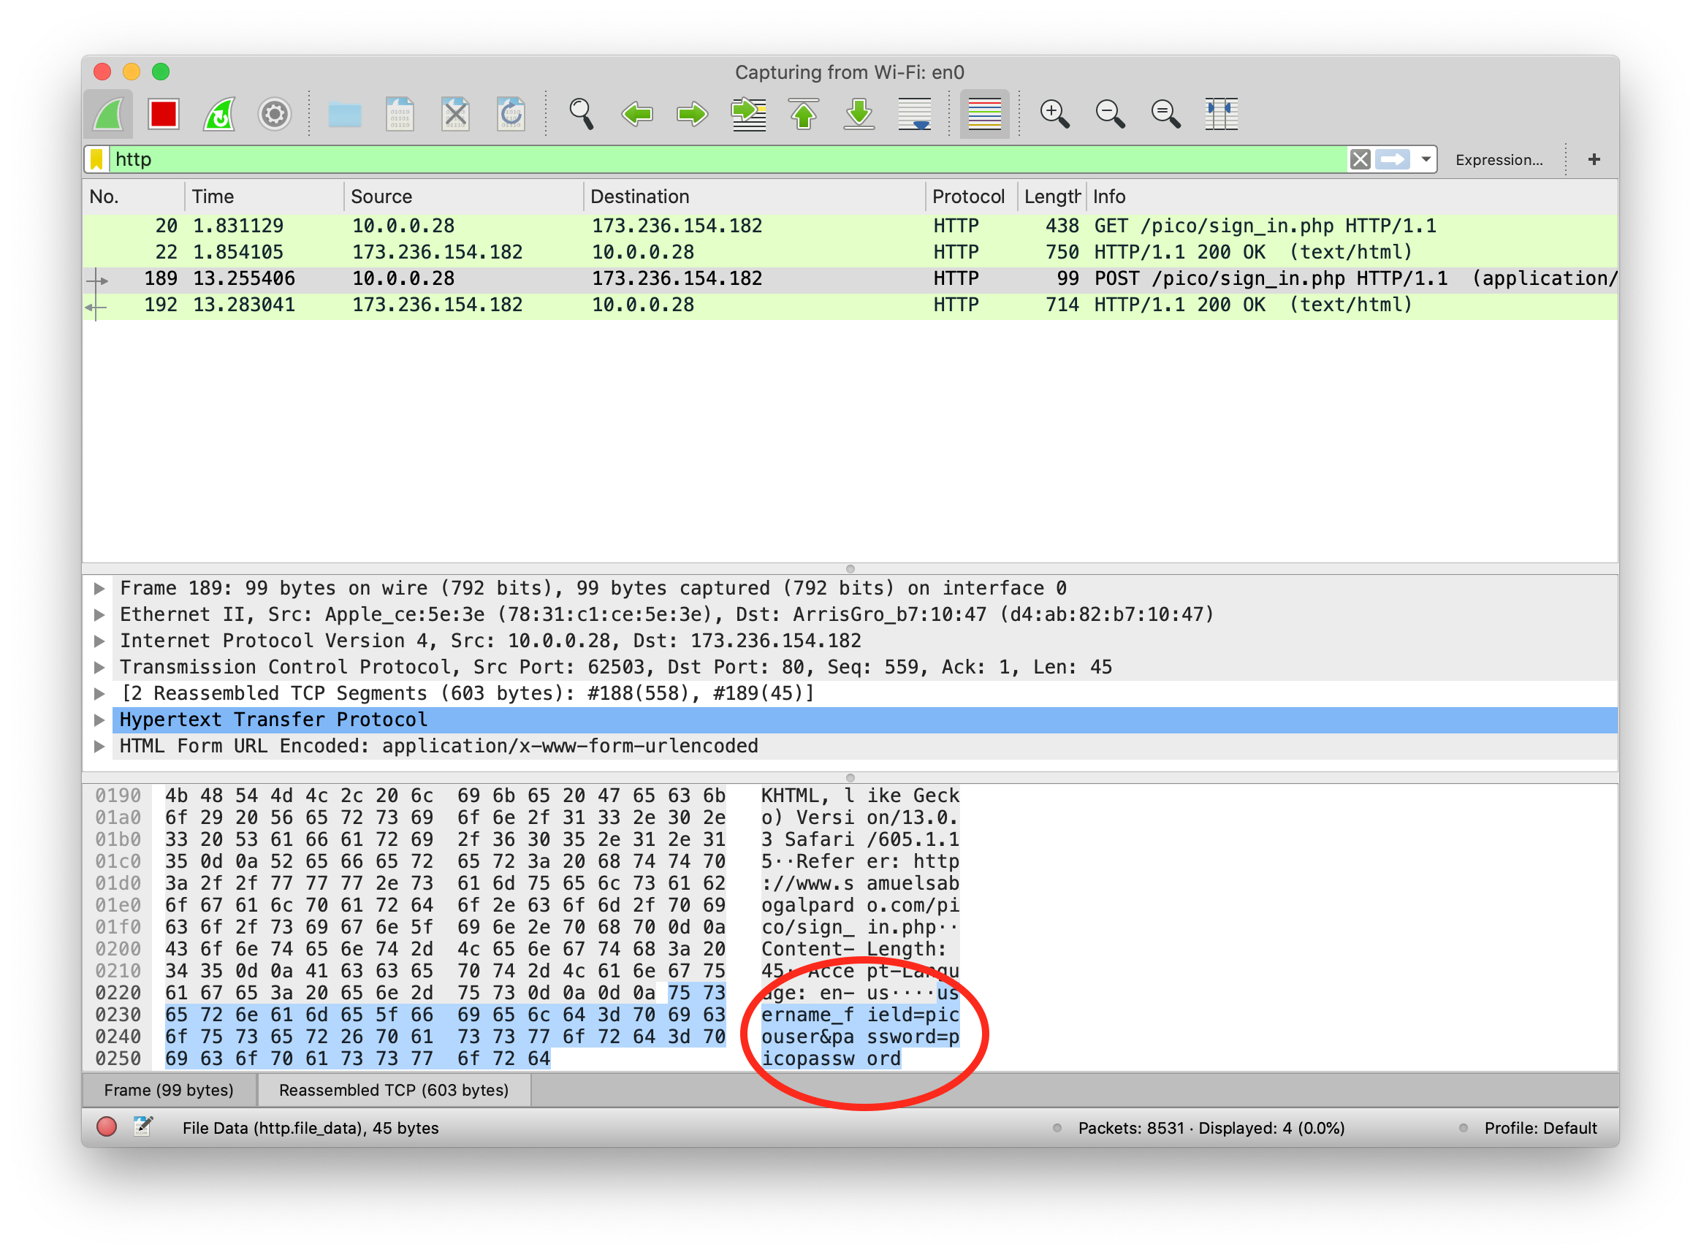Click the red stop capture button
Image resolution: width=1701 pixels, height=1255 pixels.
pyautogui.click(x=164, y=115)
